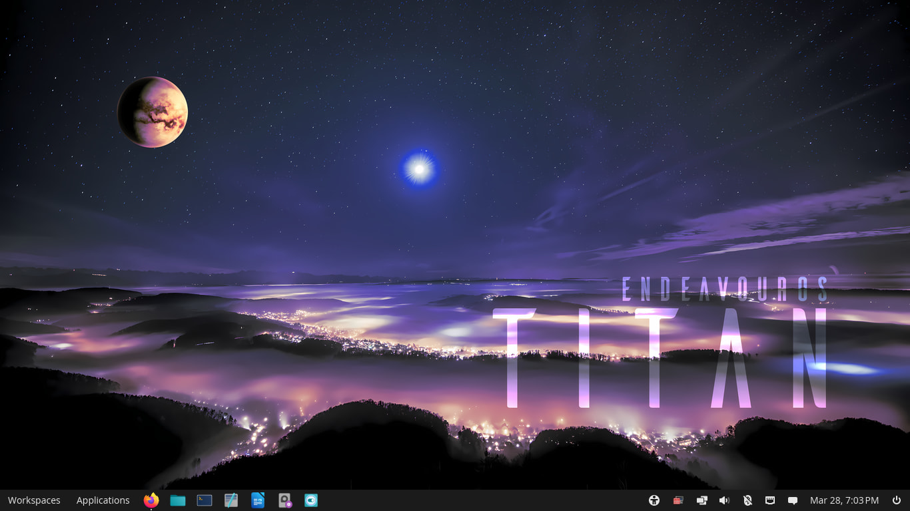Launch Firefox from the panel
Image resolution: width=910 pixels, height=511 pixels.
click(x=151, y=500)
